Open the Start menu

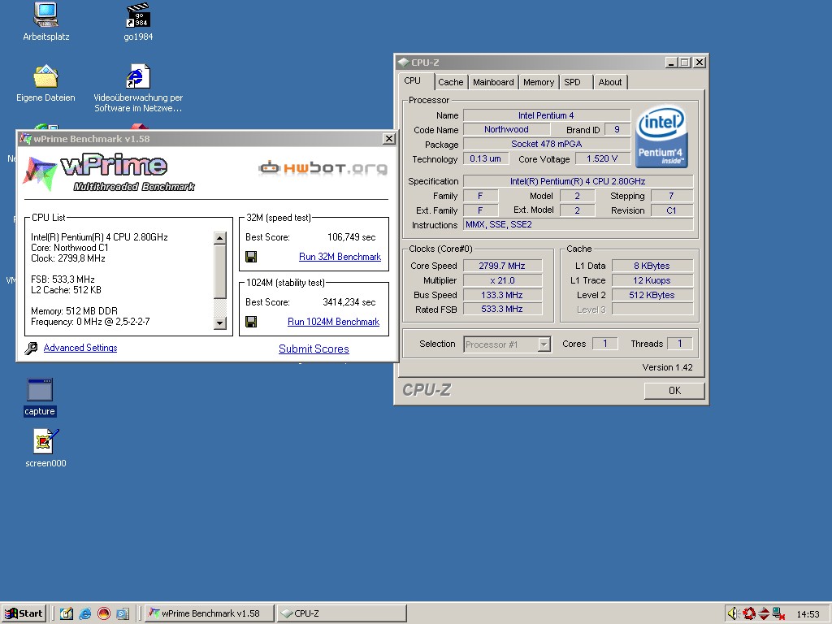[x=24, y=613]
